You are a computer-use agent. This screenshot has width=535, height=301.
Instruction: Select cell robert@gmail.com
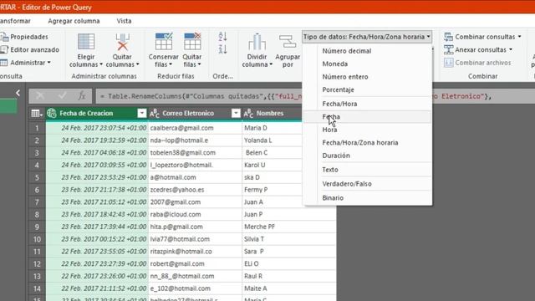195,264
